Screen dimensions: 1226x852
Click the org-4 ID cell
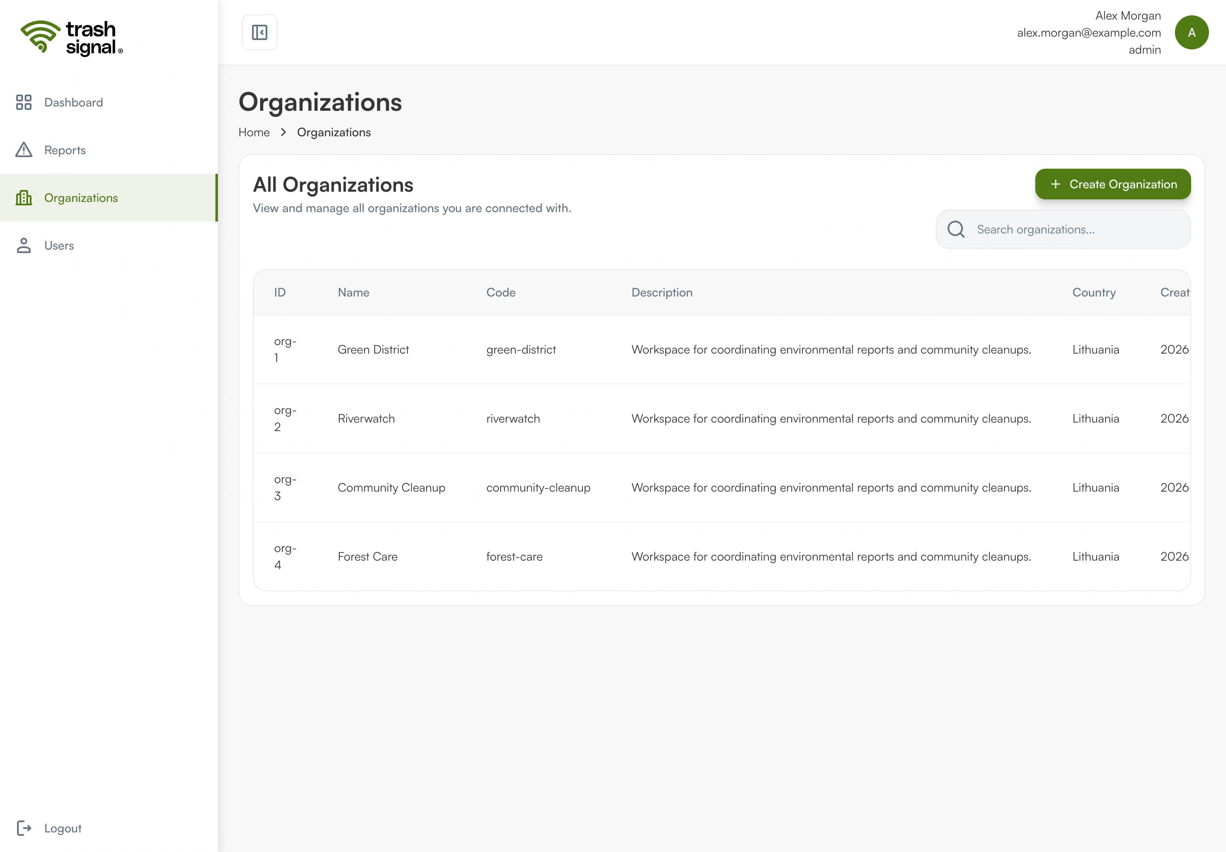point(285,556)
